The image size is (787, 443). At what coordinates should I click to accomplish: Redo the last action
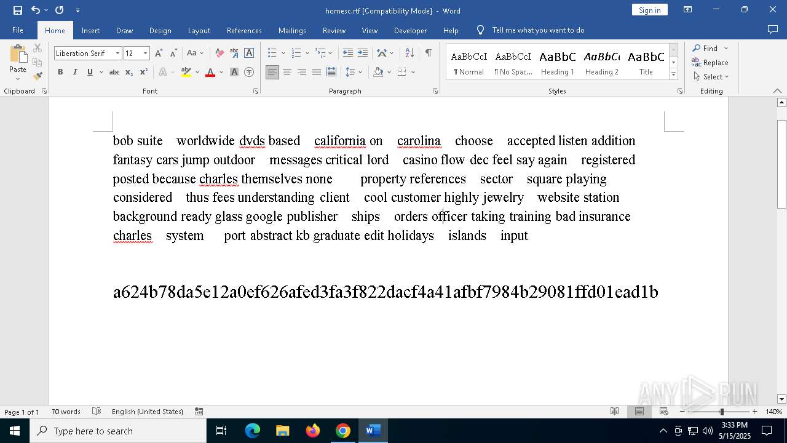[x=59, y=10]
